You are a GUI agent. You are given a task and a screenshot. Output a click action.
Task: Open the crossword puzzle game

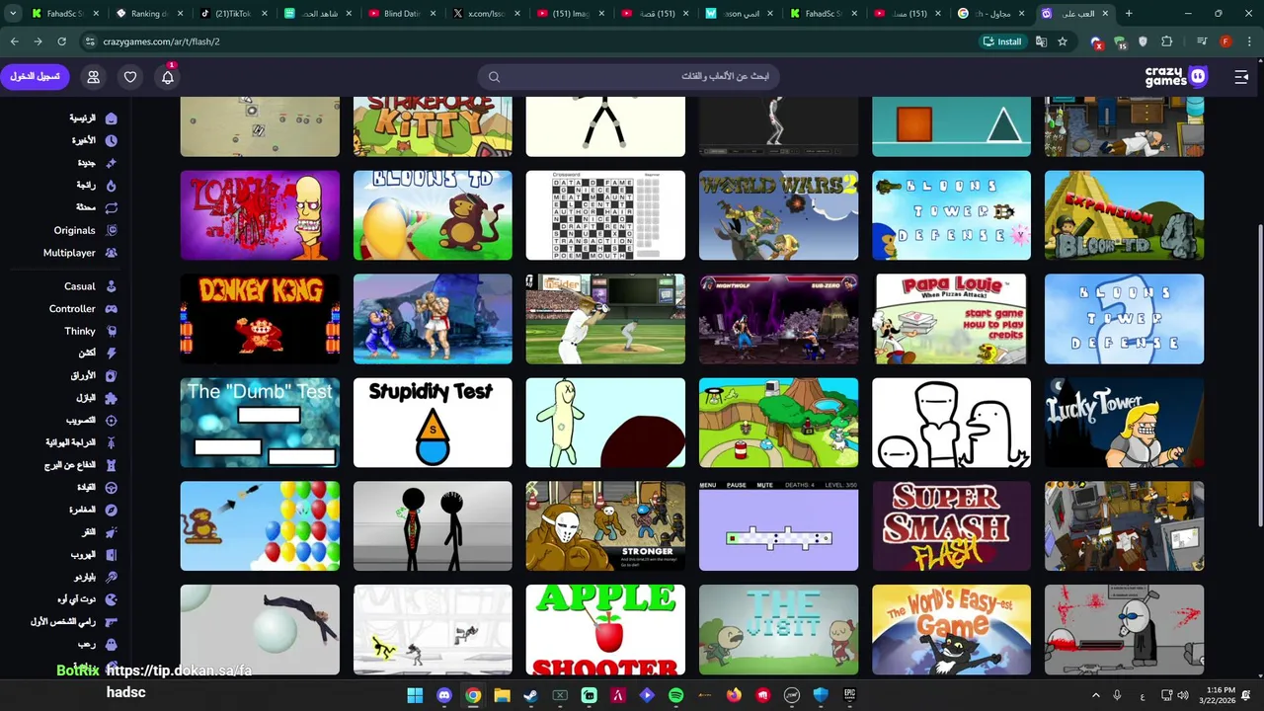[605, 215]
